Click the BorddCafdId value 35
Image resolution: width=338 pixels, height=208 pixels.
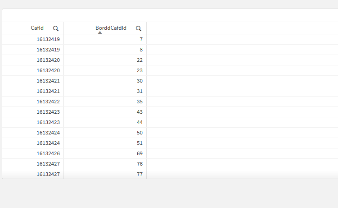point(140,102)
